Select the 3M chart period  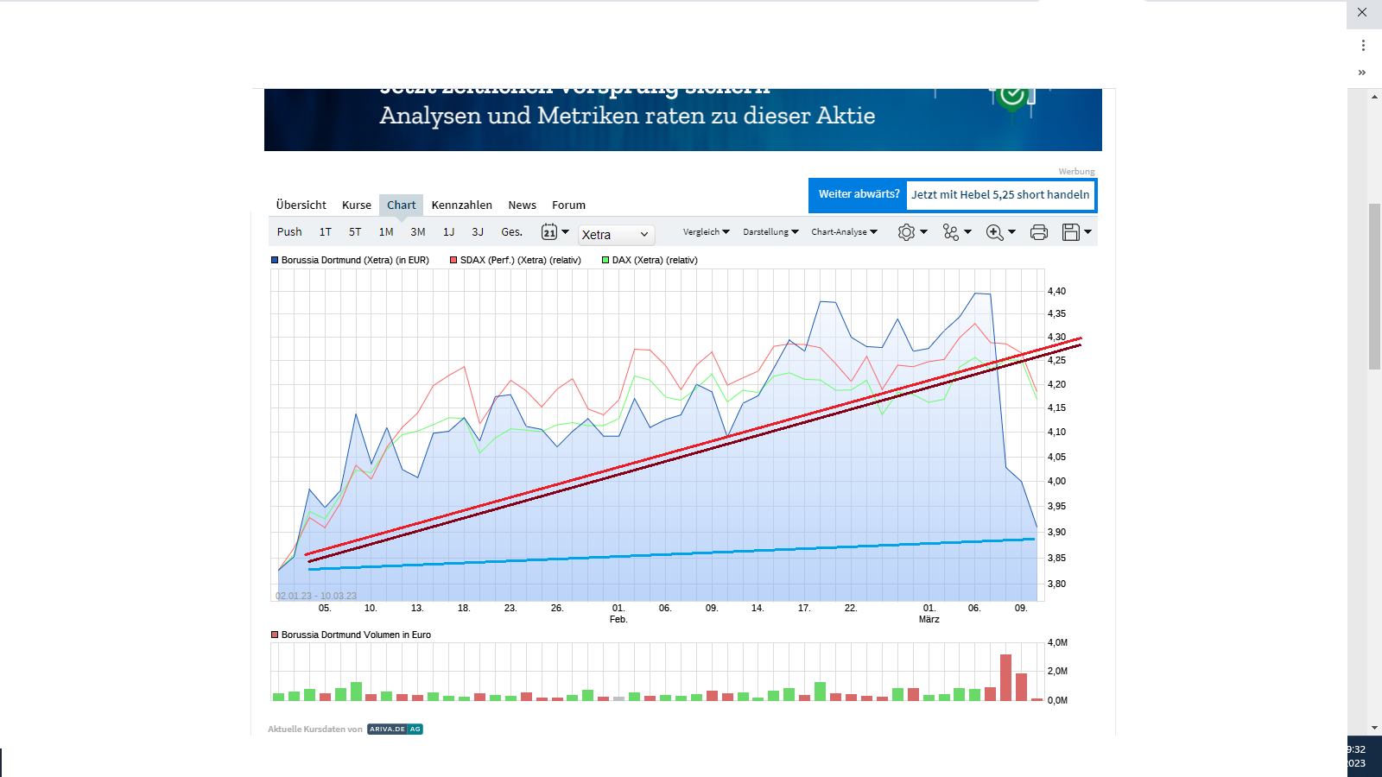click(x=418, y=232)
